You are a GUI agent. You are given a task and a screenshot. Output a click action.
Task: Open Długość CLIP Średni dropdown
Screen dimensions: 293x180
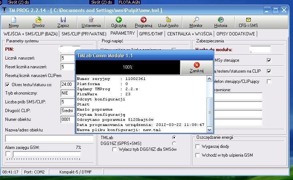[x=68, y=111]
